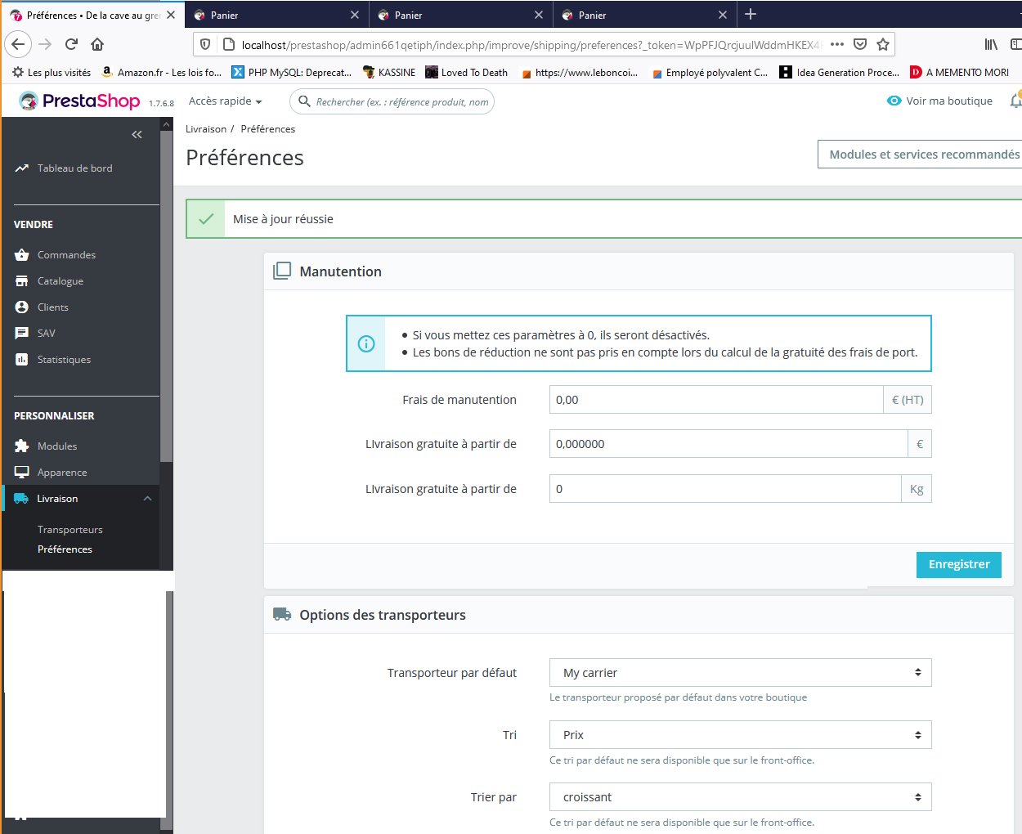
Task: Click the search magnifier icon
Action: pos(304,101)
